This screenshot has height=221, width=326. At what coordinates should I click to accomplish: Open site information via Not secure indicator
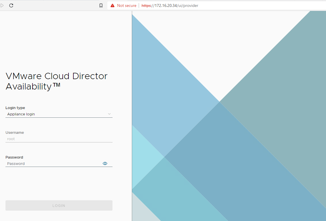coord(123,5)
